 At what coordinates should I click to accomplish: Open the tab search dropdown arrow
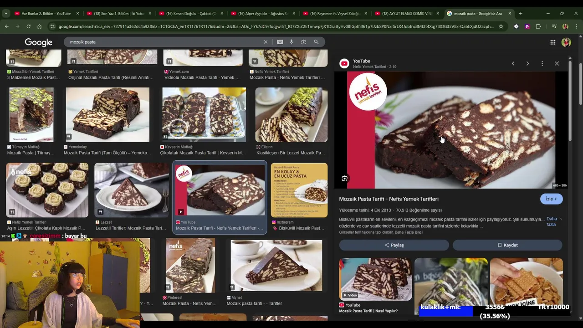click(x=5, y=14)
